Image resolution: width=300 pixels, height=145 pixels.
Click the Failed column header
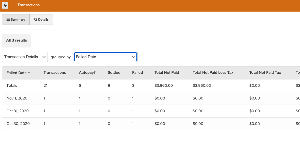[x=137, y=73]
